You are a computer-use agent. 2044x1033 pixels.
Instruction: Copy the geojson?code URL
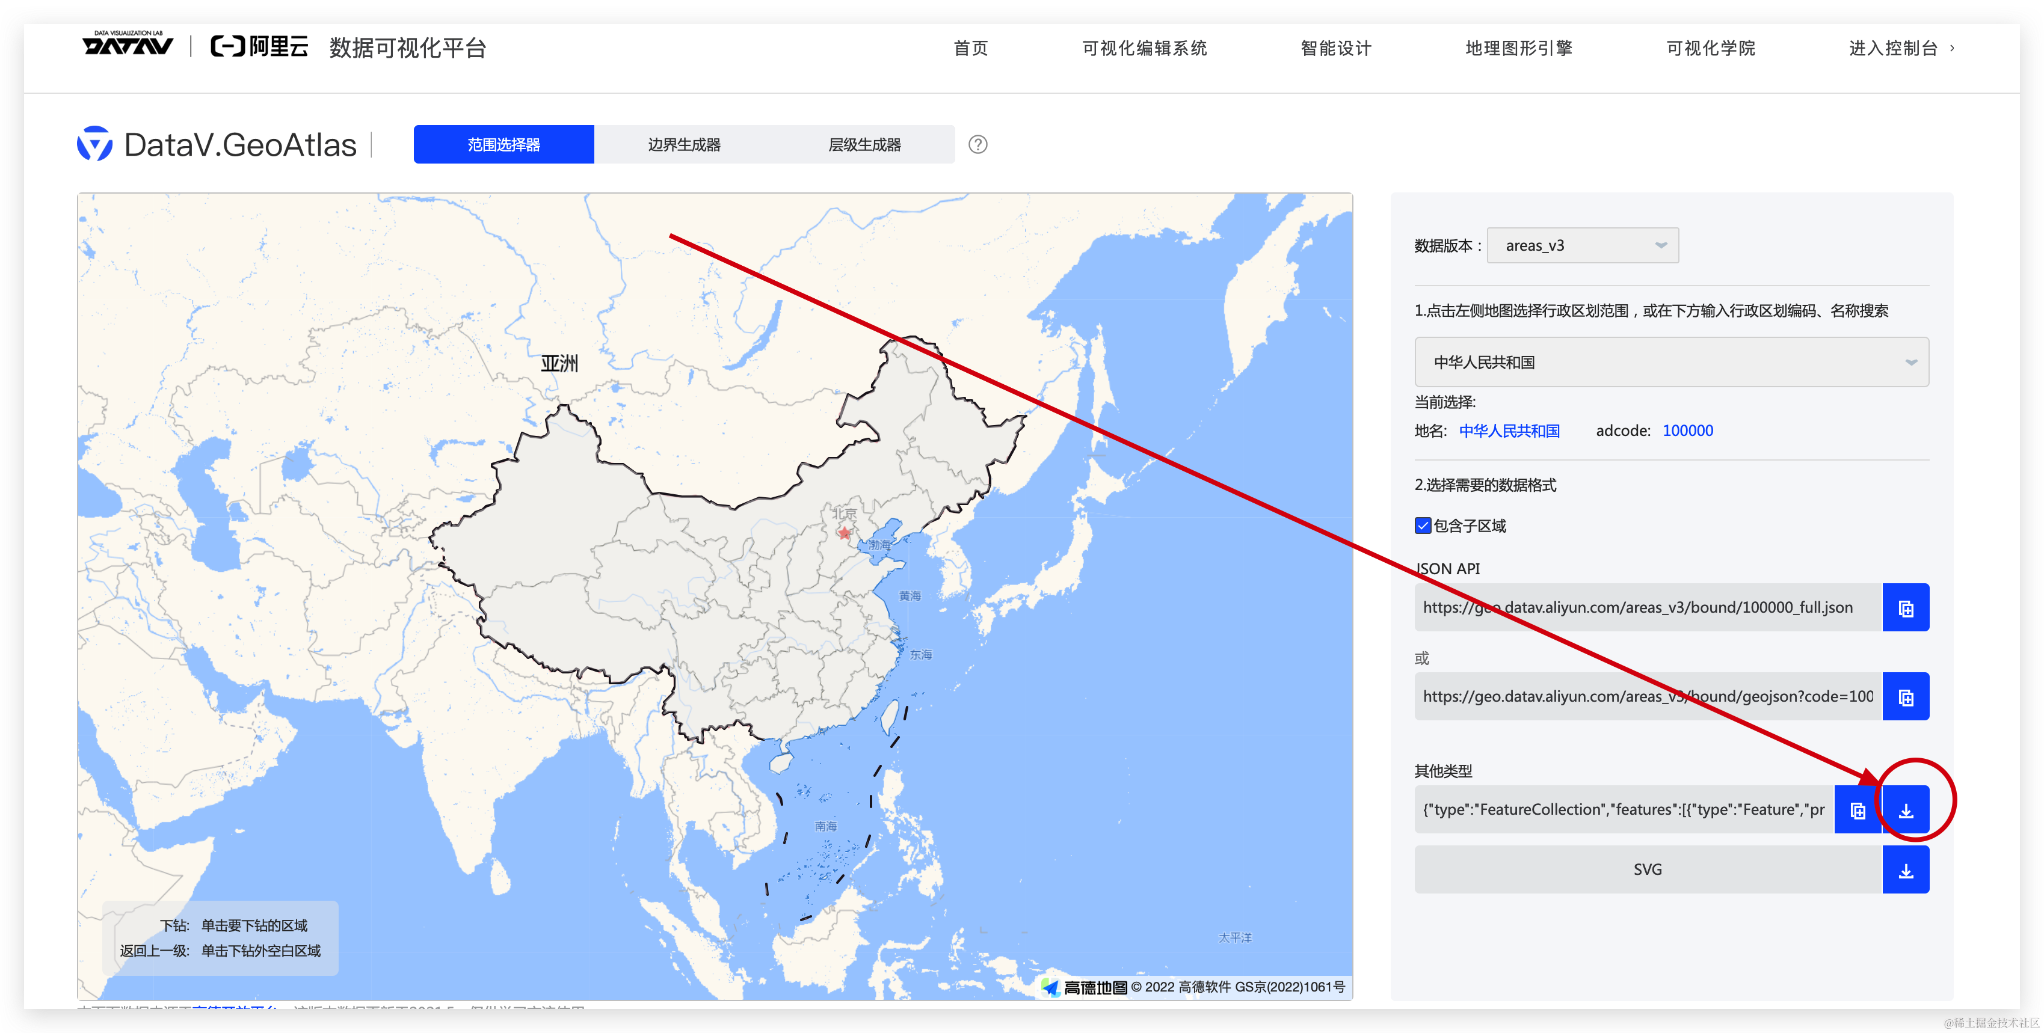point(1905,697)
